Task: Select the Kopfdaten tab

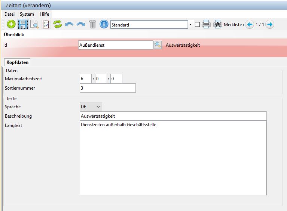Action: tap(17, 62)
